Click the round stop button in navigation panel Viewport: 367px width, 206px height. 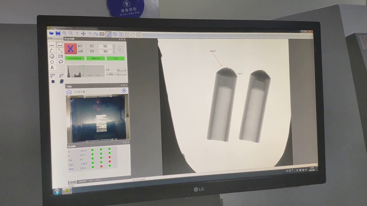point(124,91)
